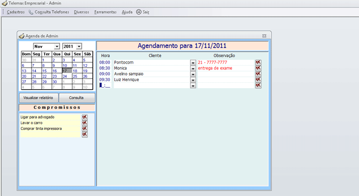359x196 pixels.
Task: Click the 08:00 time entry
Action: click(x=104, y=62)
